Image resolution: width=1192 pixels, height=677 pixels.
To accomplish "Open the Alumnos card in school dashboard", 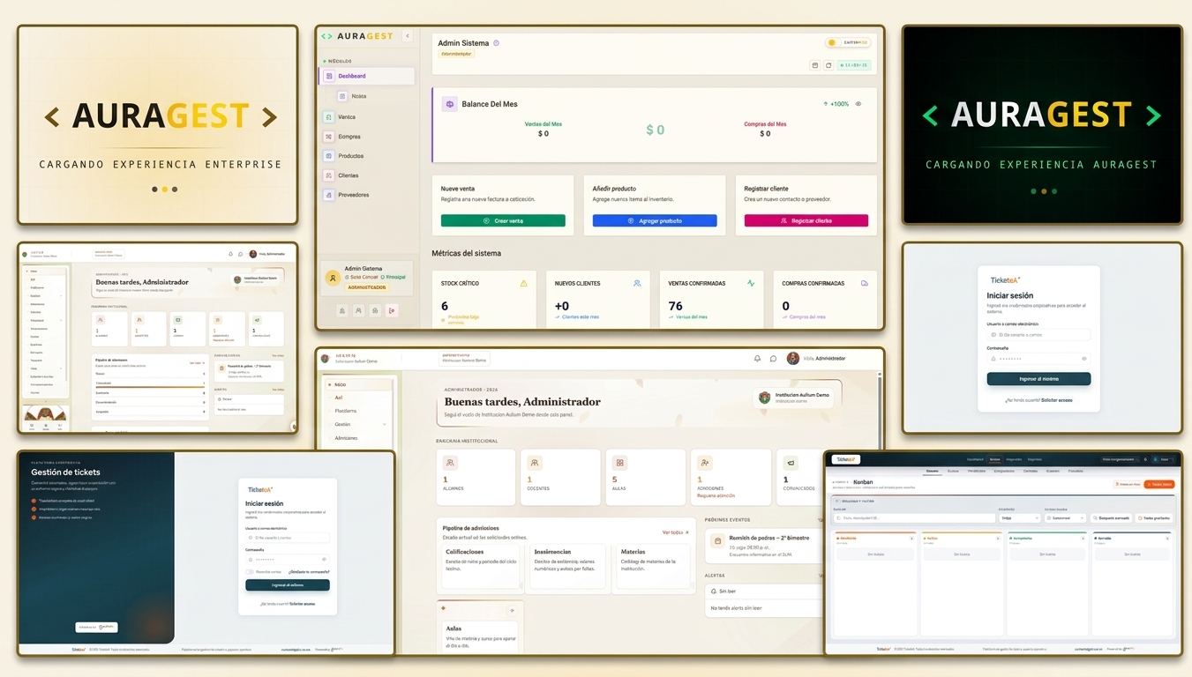I will 476,477.
